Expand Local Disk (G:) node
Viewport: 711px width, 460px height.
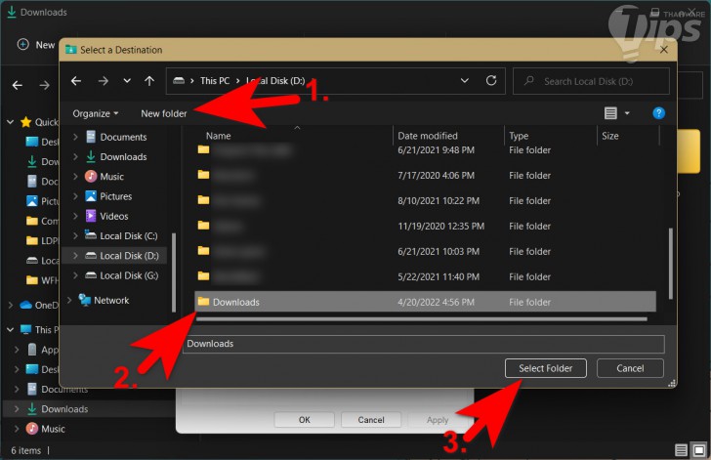[x=76, y=275]
